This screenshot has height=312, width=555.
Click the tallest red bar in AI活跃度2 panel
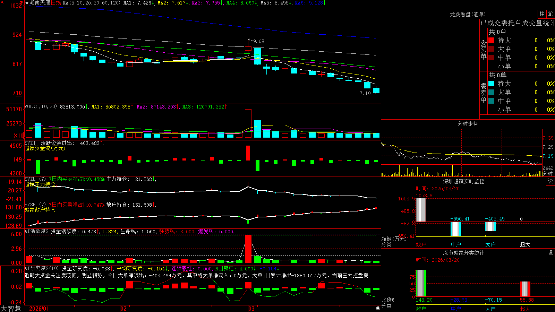[x=248, y=249]
